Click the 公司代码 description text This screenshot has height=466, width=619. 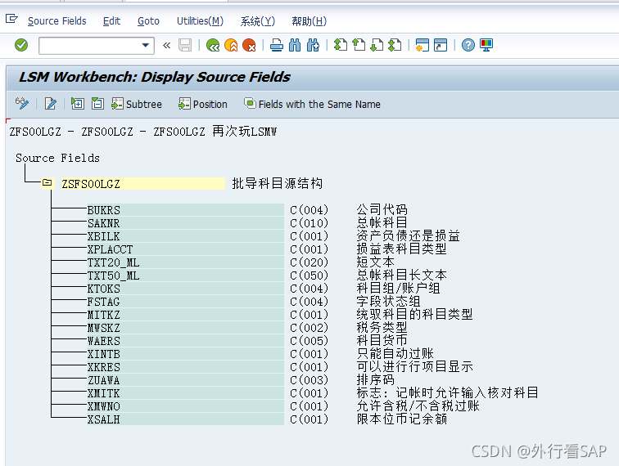(x=382, y=209)
